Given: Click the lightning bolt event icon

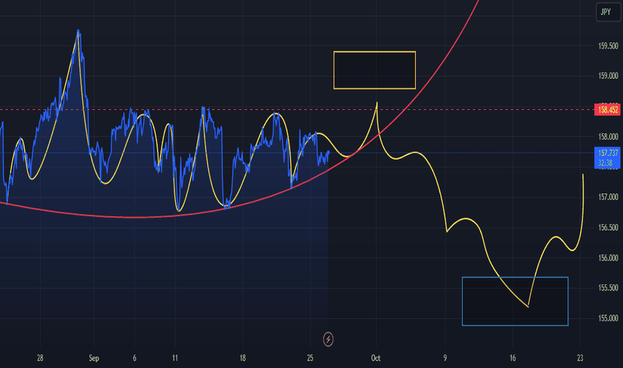Looking at the screenshot, I should tap(328, 339).
